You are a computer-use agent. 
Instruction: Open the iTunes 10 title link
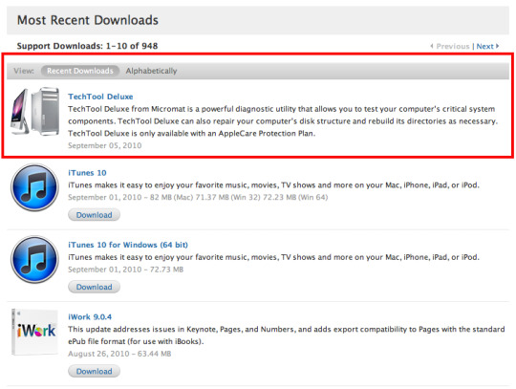point(87,173)
